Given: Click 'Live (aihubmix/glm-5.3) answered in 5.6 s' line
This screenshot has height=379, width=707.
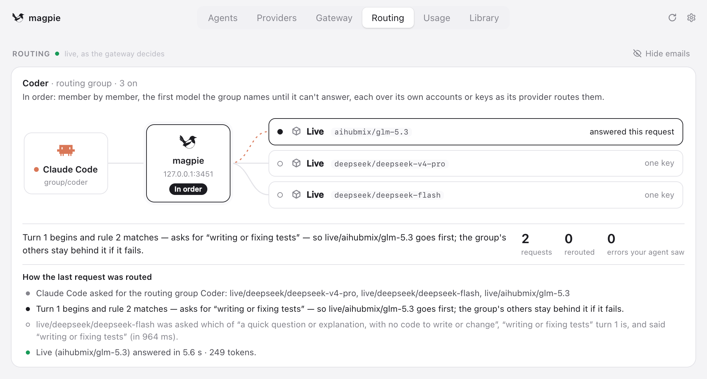Looking at the screenshot, I should click(146, 352).
